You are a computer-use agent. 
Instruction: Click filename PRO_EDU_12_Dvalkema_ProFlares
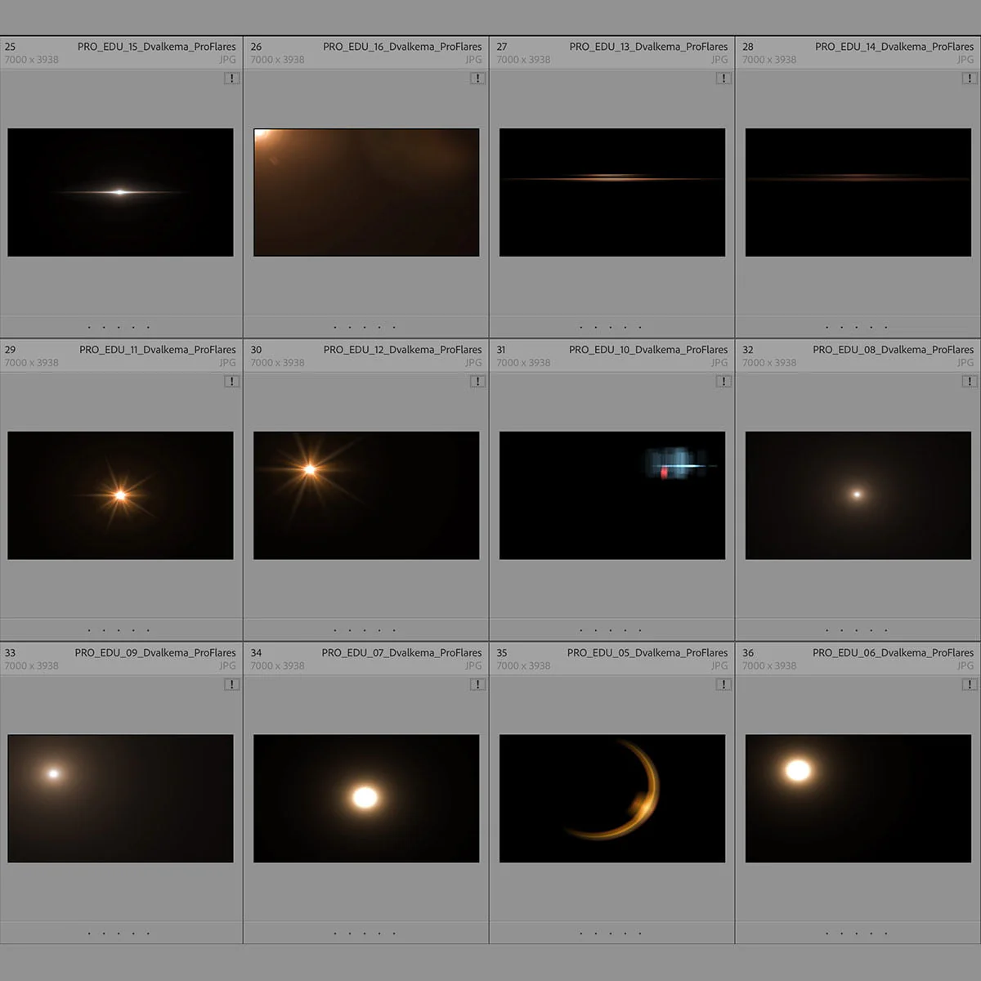click(x=403, y=350)
